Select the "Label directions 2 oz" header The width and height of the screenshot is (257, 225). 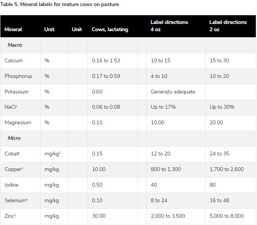coord(228,26)
